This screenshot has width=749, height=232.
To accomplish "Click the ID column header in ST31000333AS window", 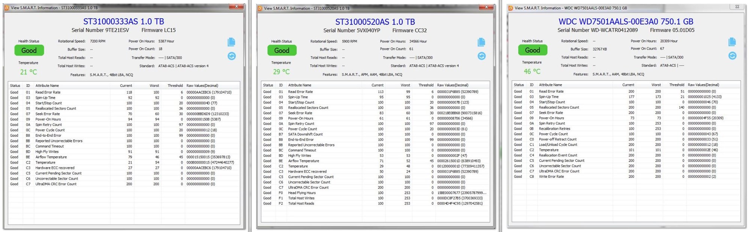I will click(28, 86).
